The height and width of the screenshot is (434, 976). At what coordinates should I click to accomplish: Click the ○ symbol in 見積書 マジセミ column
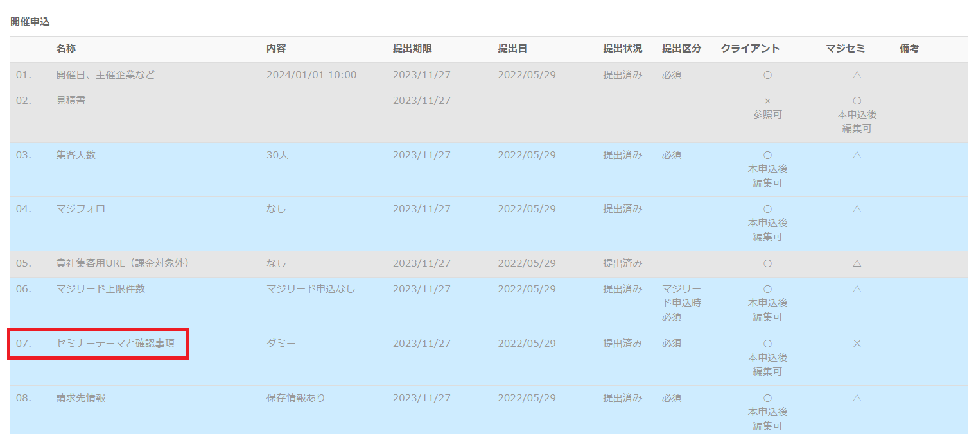(x=857, y=101)
